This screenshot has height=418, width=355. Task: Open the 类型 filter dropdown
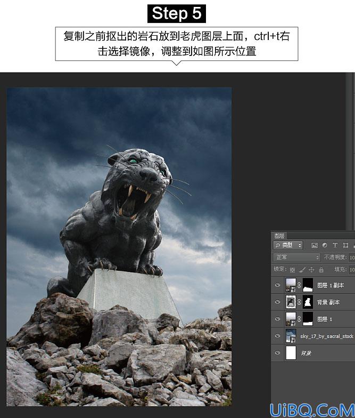click(288, 245)
